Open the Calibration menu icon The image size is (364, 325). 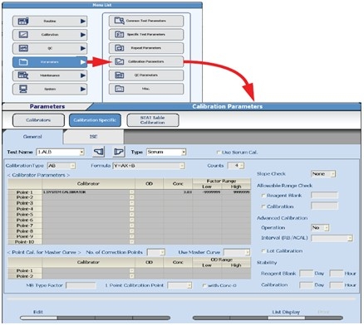tap(23, 35)
